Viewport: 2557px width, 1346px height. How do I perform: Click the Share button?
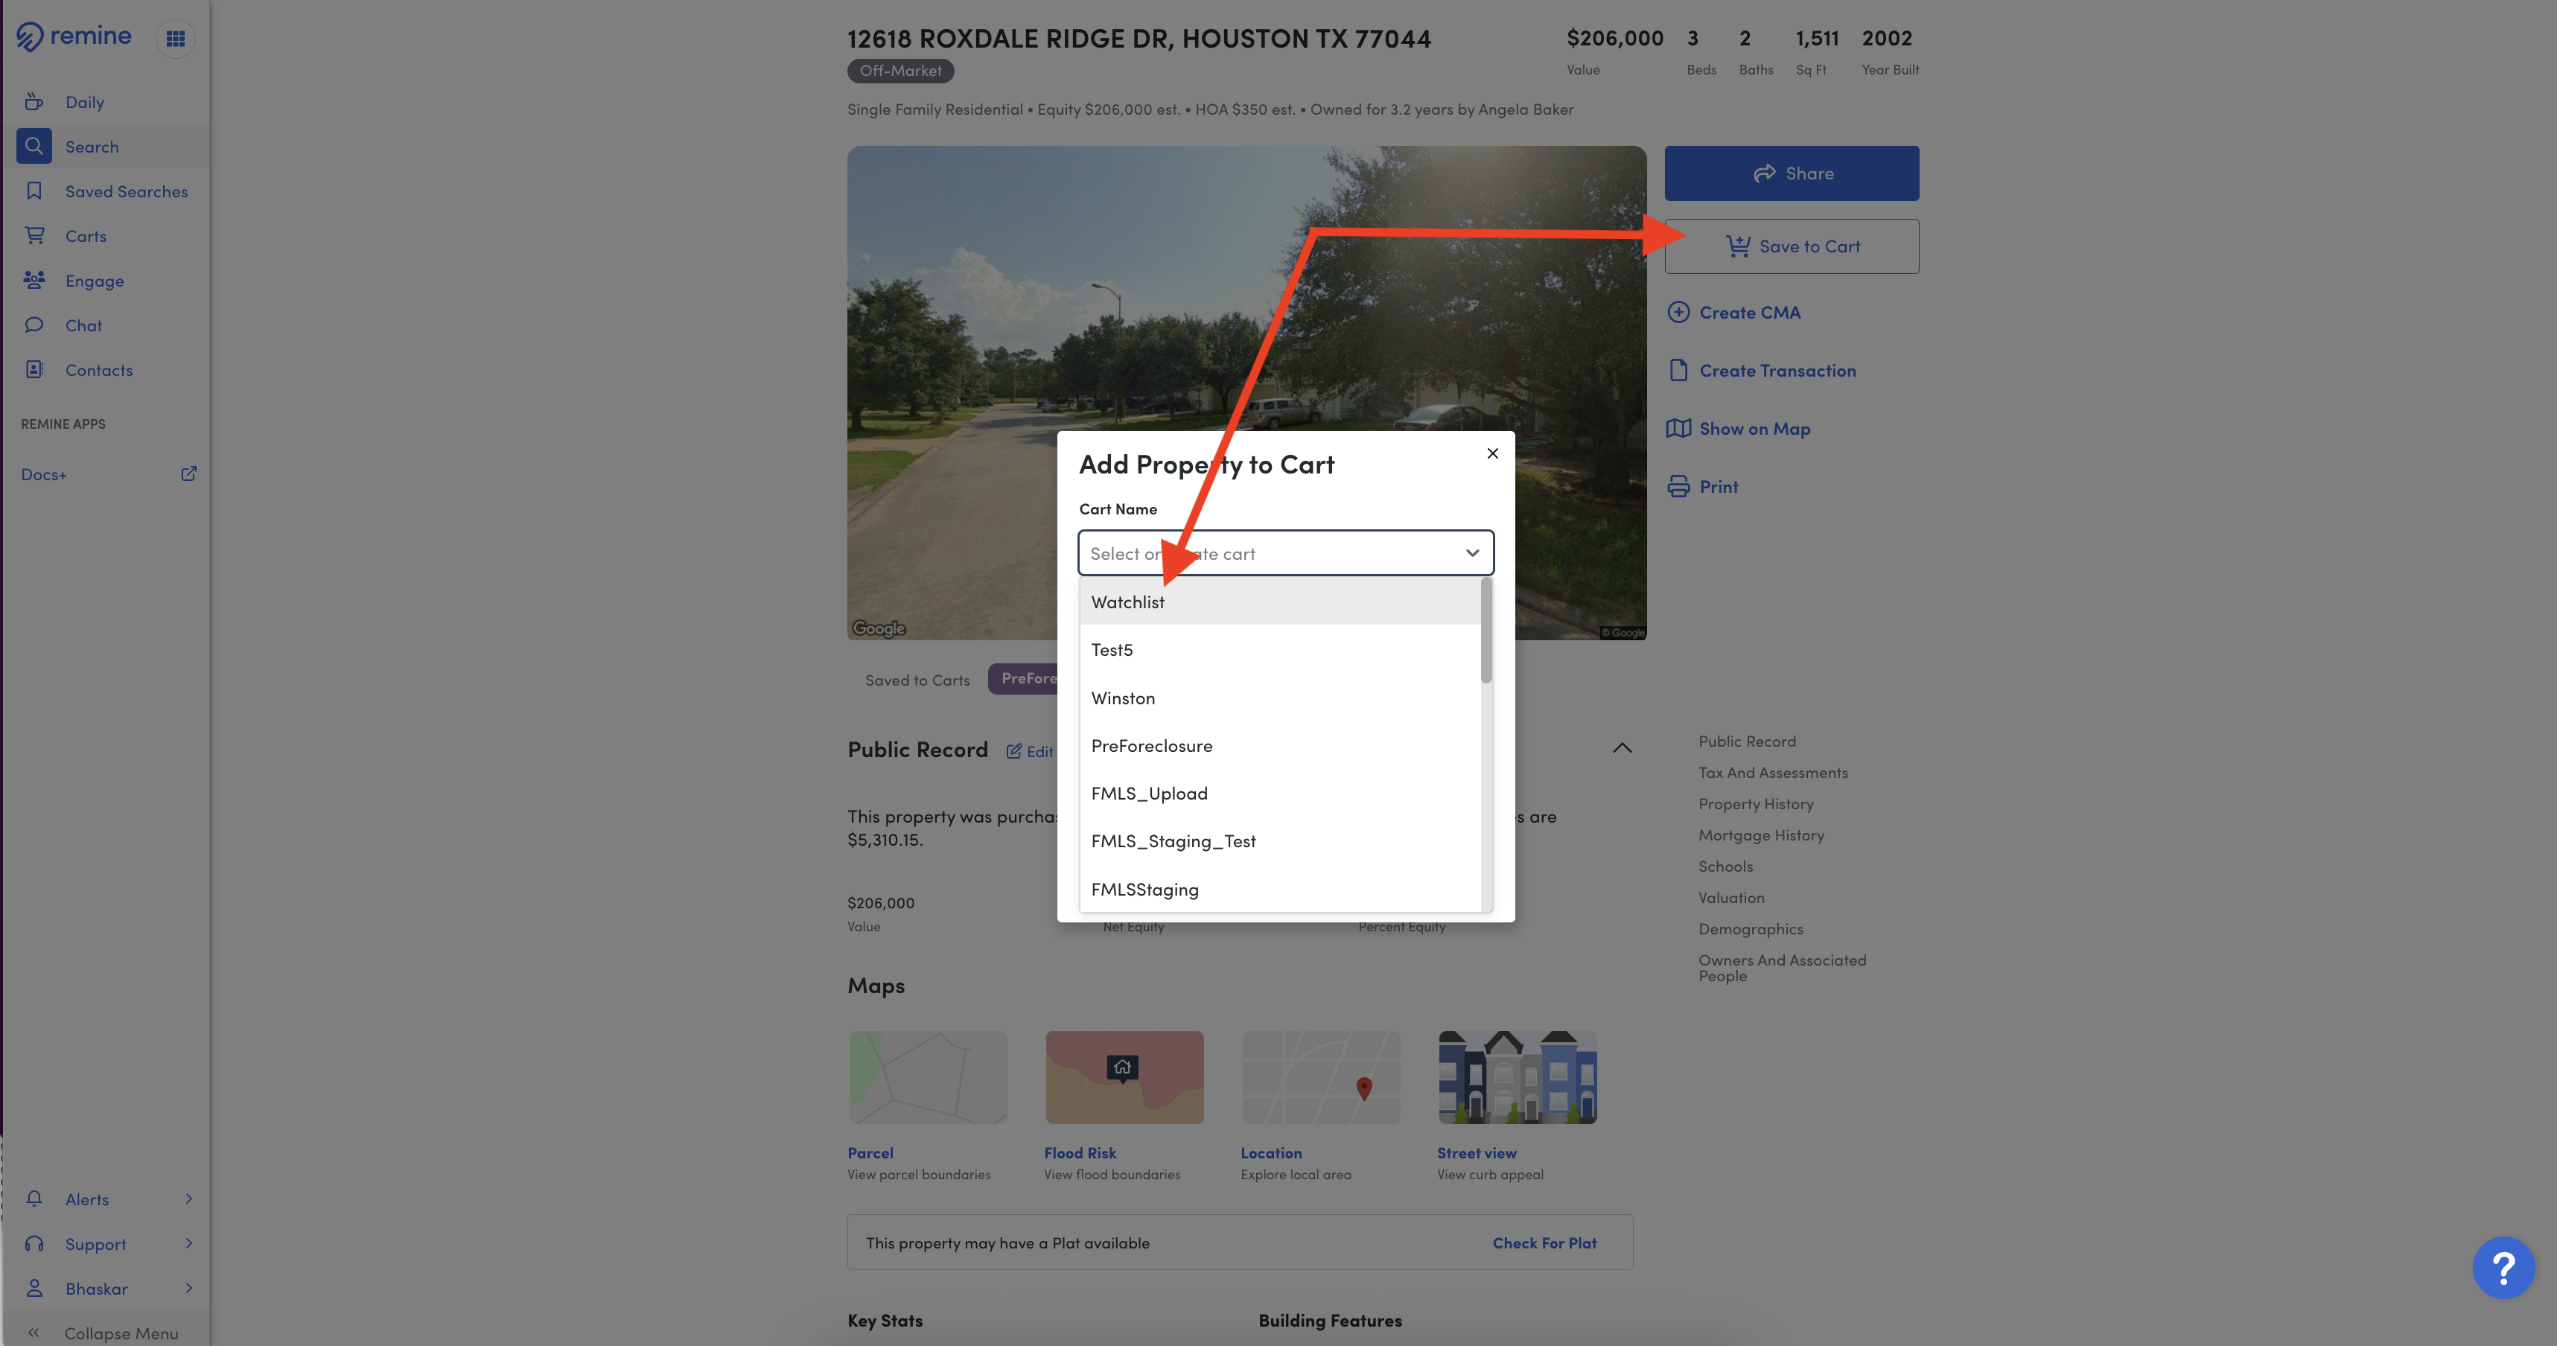[x=1792, y=173]
